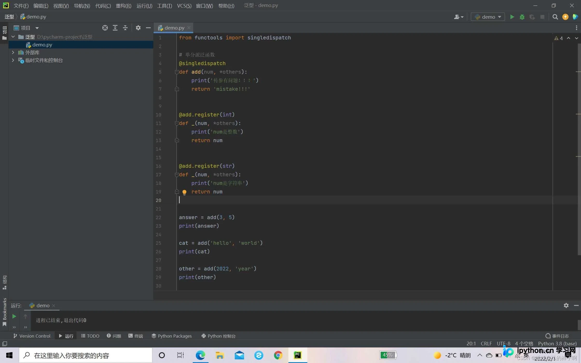Screen dimensions: 581x363
Task: Expand all items in project panel
Action: [x=115, y=28]
